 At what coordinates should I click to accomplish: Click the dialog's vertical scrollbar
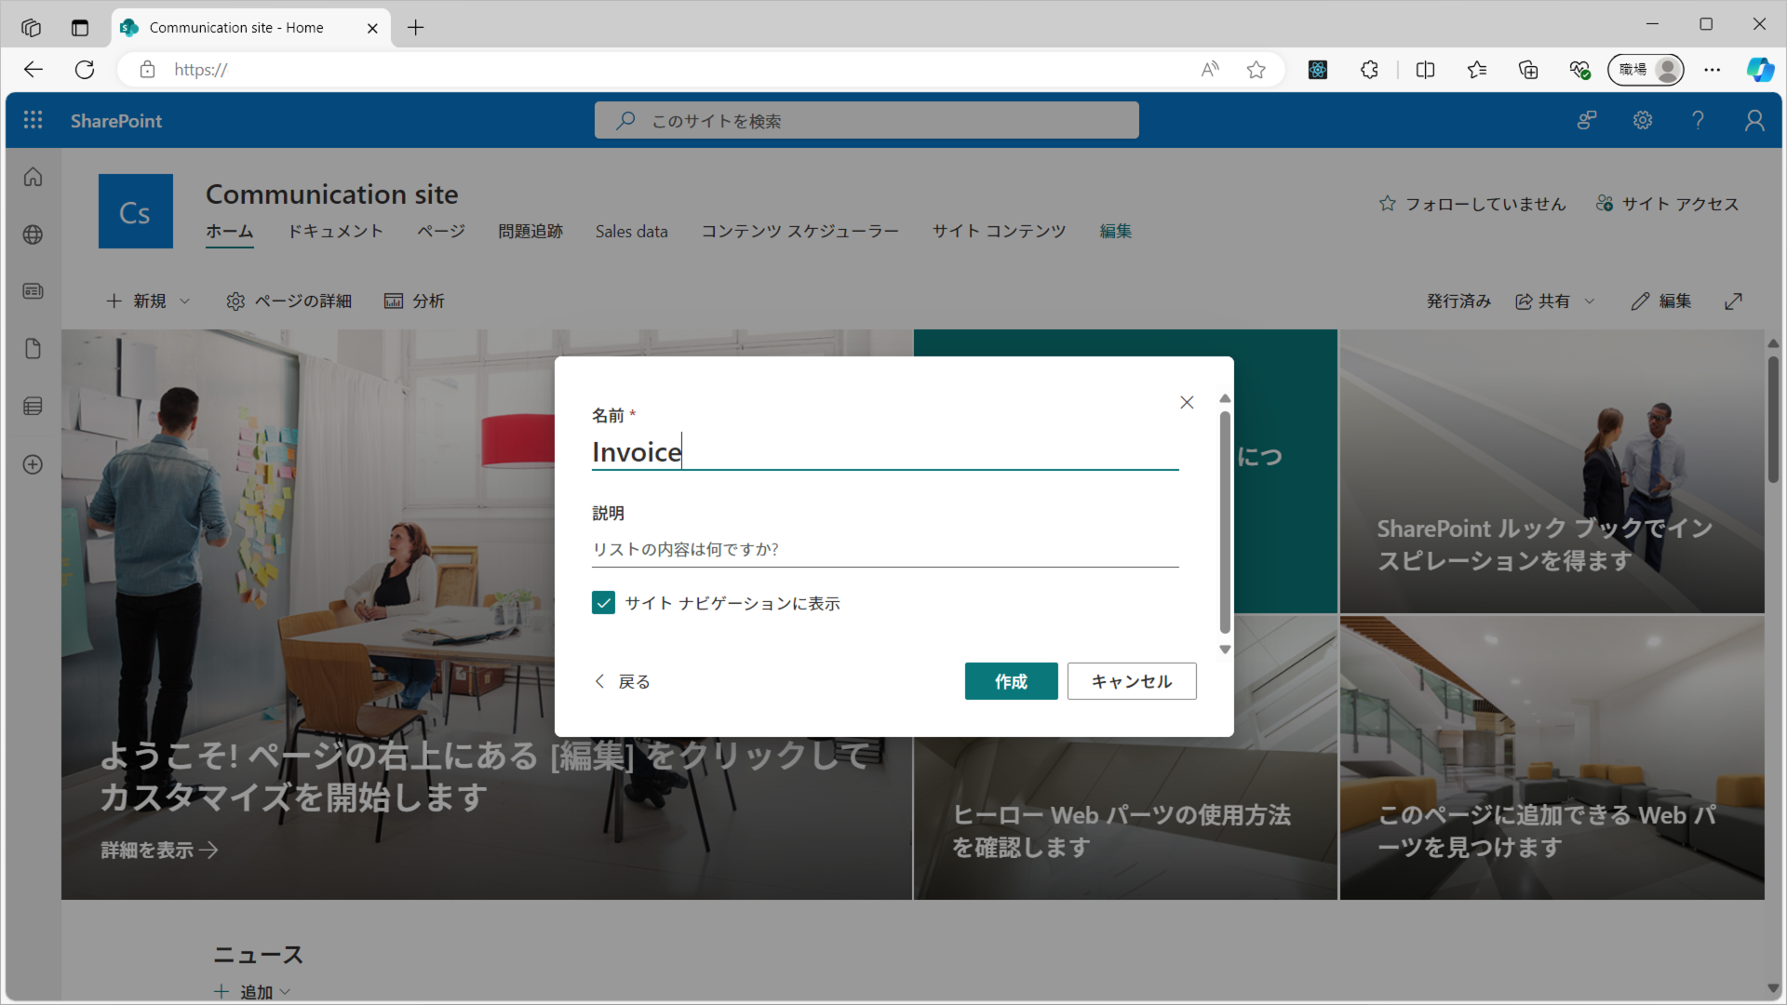[1225, 521]
